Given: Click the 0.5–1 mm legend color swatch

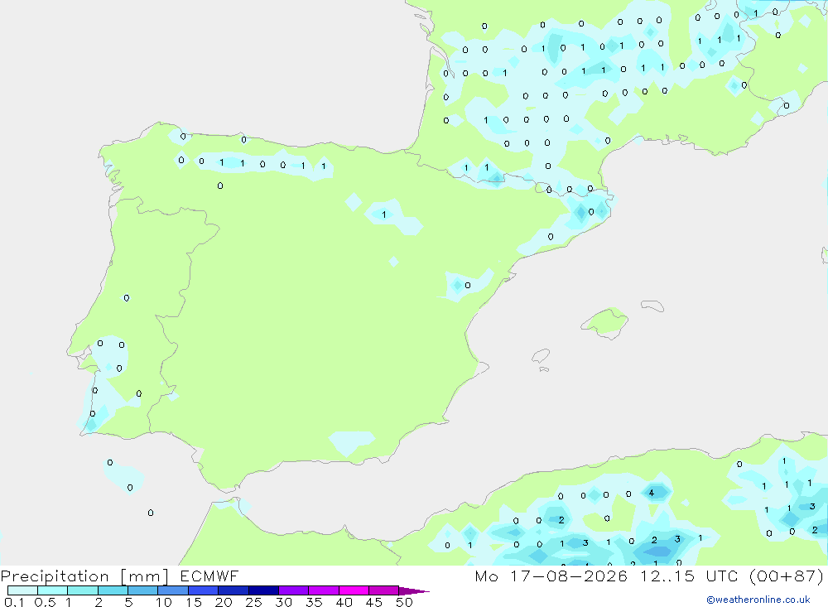Looking at the screenshot, I should point(53,590).
